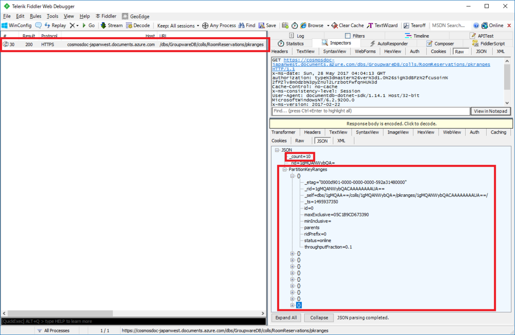Viewport: 515px width, 335px height.
Task: Open the Tools menu
Action: [52, 16]
